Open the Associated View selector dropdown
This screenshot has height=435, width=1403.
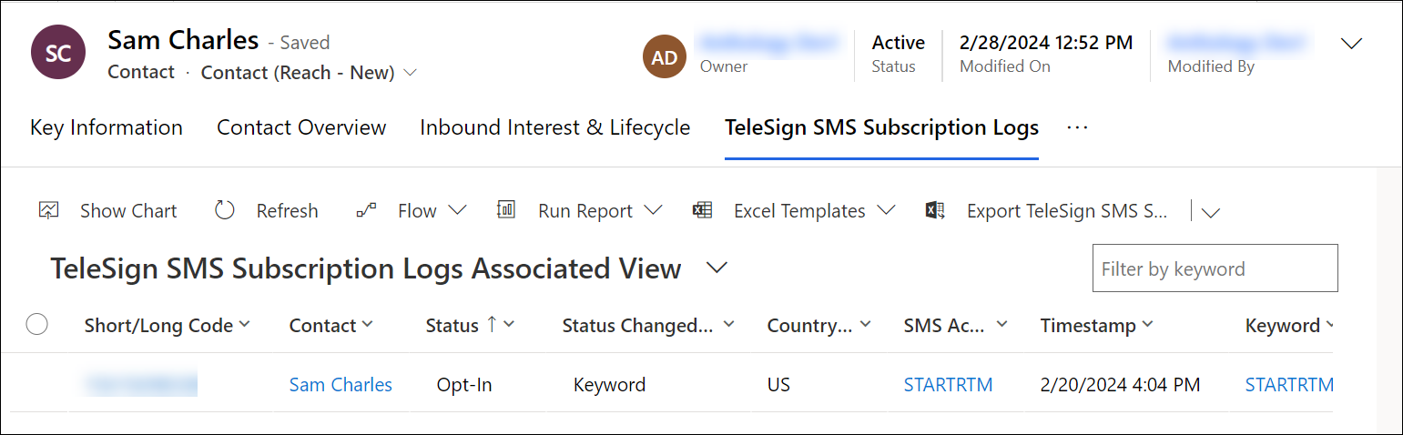click(717, 268)
